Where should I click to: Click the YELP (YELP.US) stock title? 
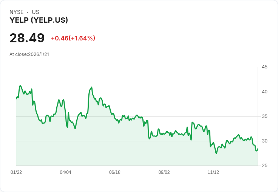(39, 20)
